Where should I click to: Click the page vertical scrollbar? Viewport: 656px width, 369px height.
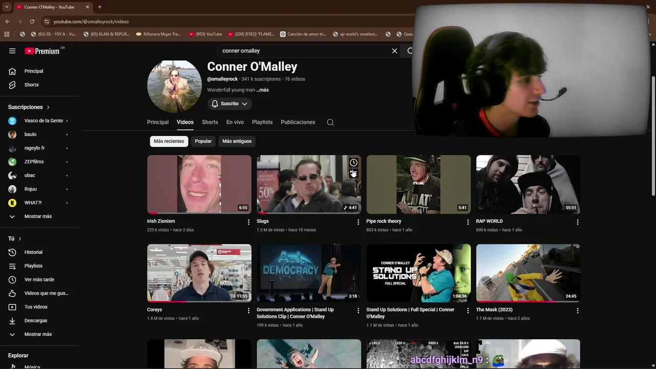653,135
